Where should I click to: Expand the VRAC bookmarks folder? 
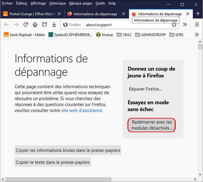tap(124, 35)
